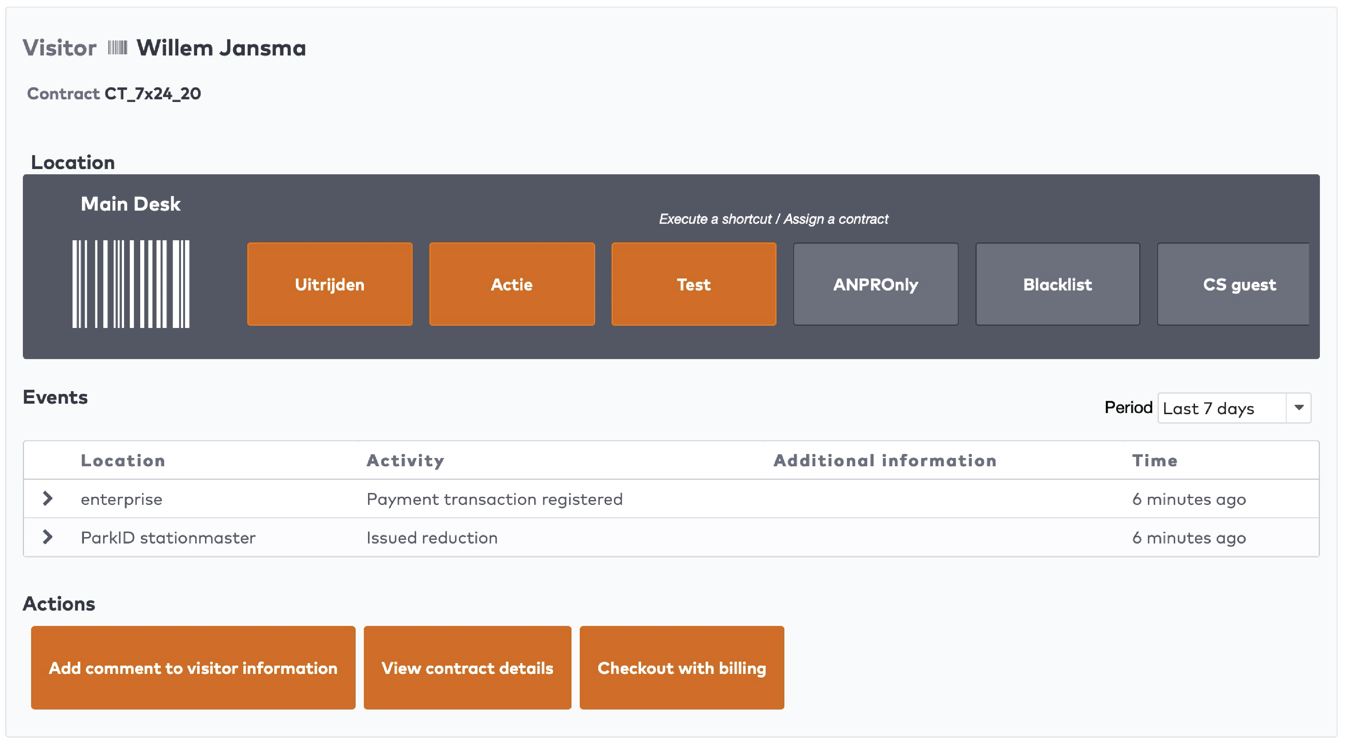Viewport: 1345px width, 744px height.
Task: Click the large white barcode under Main Desk
Action: 130,284
